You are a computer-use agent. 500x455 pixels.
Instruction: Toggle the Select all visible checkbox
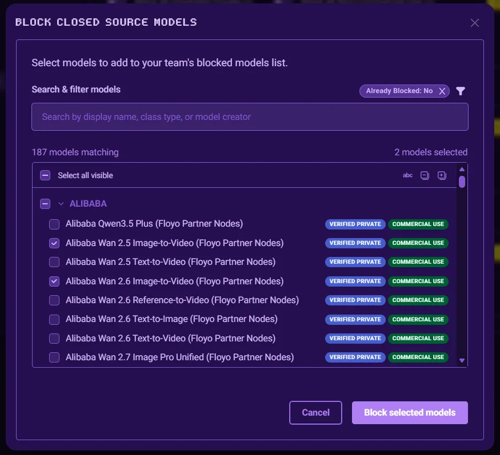pyautogui.click(x=45, y=175)
